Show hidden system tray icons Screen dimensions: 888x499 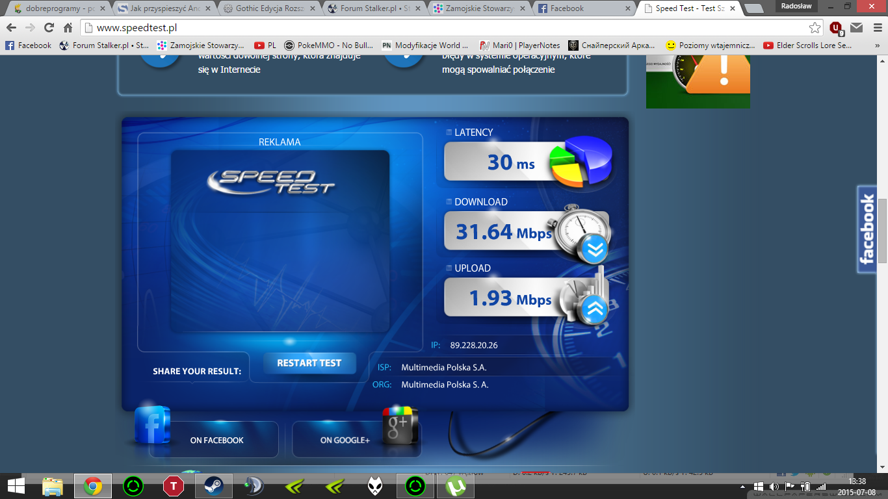743,487
